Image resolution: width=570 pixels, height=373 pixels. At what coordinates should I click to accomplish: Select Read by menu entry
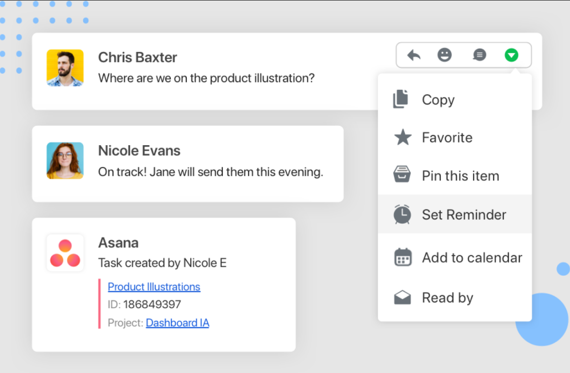447,298
